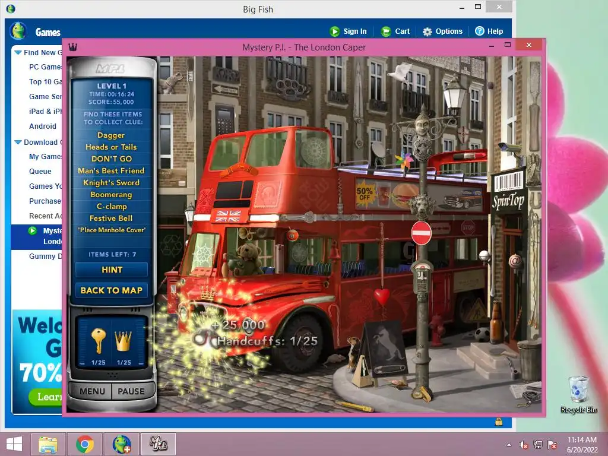Click muted volume tray icon
Image resolution: width=608 pixels, height=456 pixels.
(524, 445)
